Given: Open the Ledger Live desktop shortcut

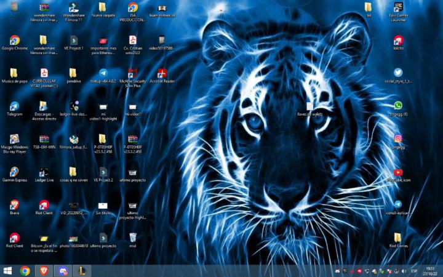Looking at the screenshot, I should coord(44,172).
